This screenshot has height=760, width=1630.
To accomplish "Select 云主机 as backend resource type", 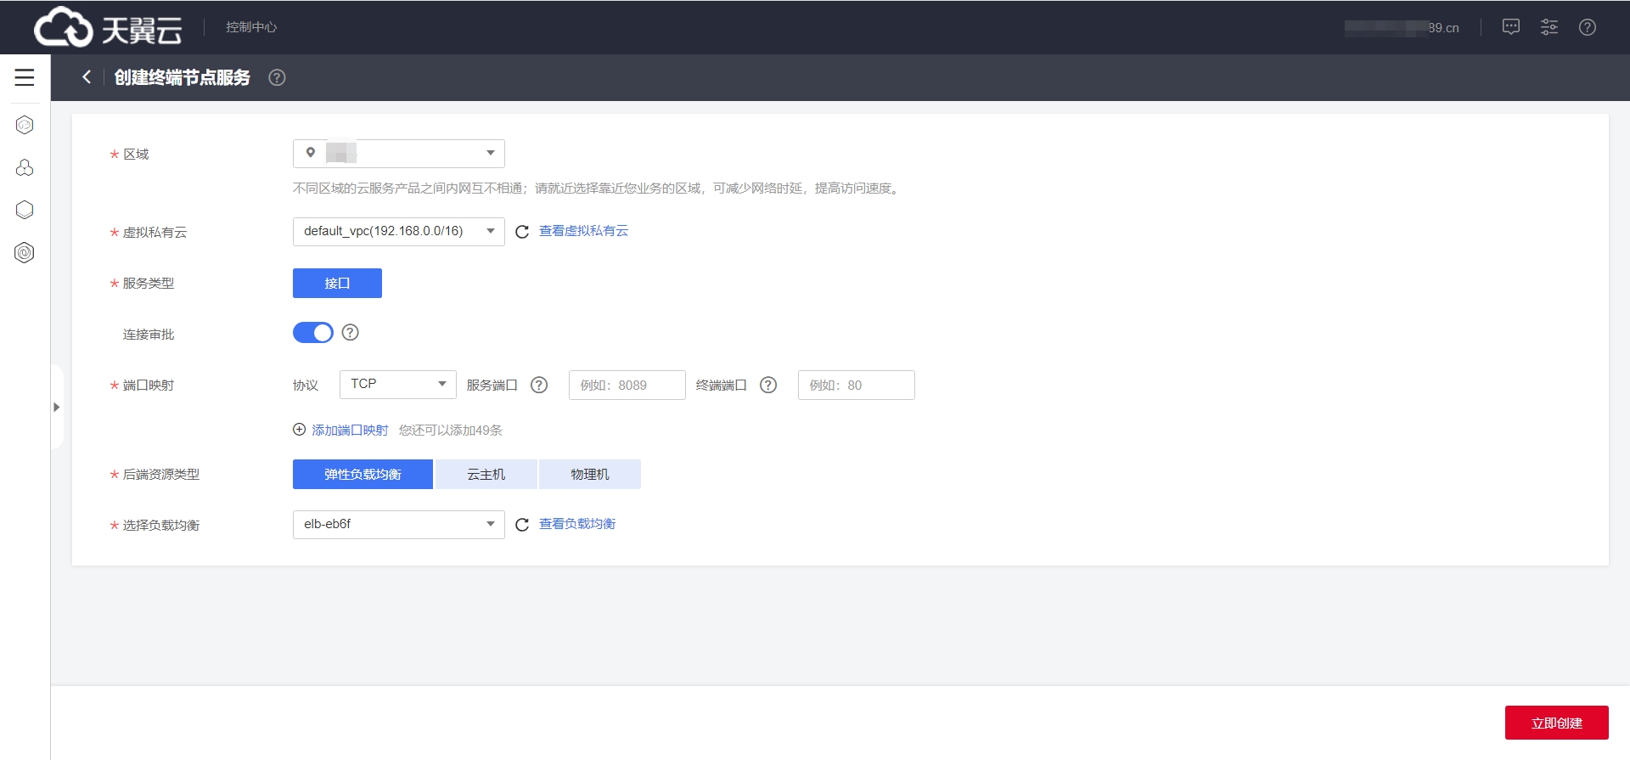I will click(486, 475).
